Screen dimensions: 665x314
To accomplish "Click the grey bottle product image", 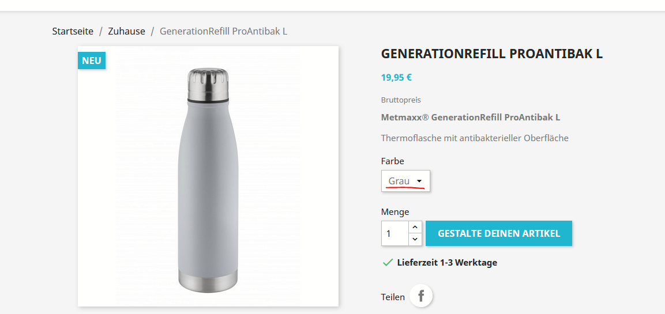I will click(x=208, y=179).
